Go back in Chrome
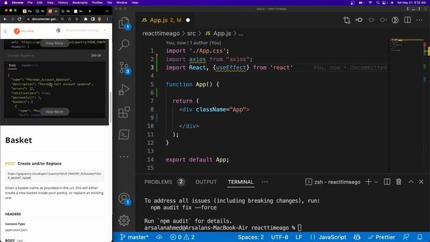 [5, 19]
